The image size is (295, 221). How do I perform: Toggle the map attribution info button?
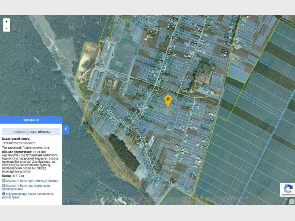[x=292, y=202]
